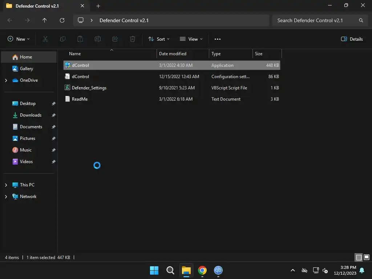Image resolution: width=372 pixels, height=279 pixels.
Task: Click the PC icon in address bar
Action: click(x=81, y=20)
